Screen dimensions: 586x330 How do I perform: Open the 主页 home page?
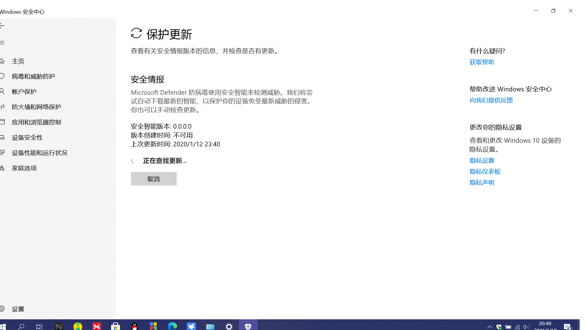coord(18,61)
